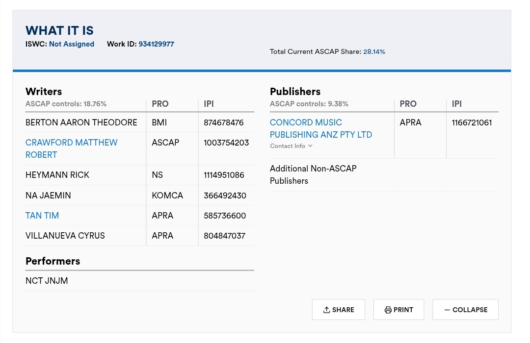This screenshot has width=530, height=343.
Task: Open the CONCORD MUSIC PUBLISHING ANZ PTY LTD link
Action: [x=321, y=128]
